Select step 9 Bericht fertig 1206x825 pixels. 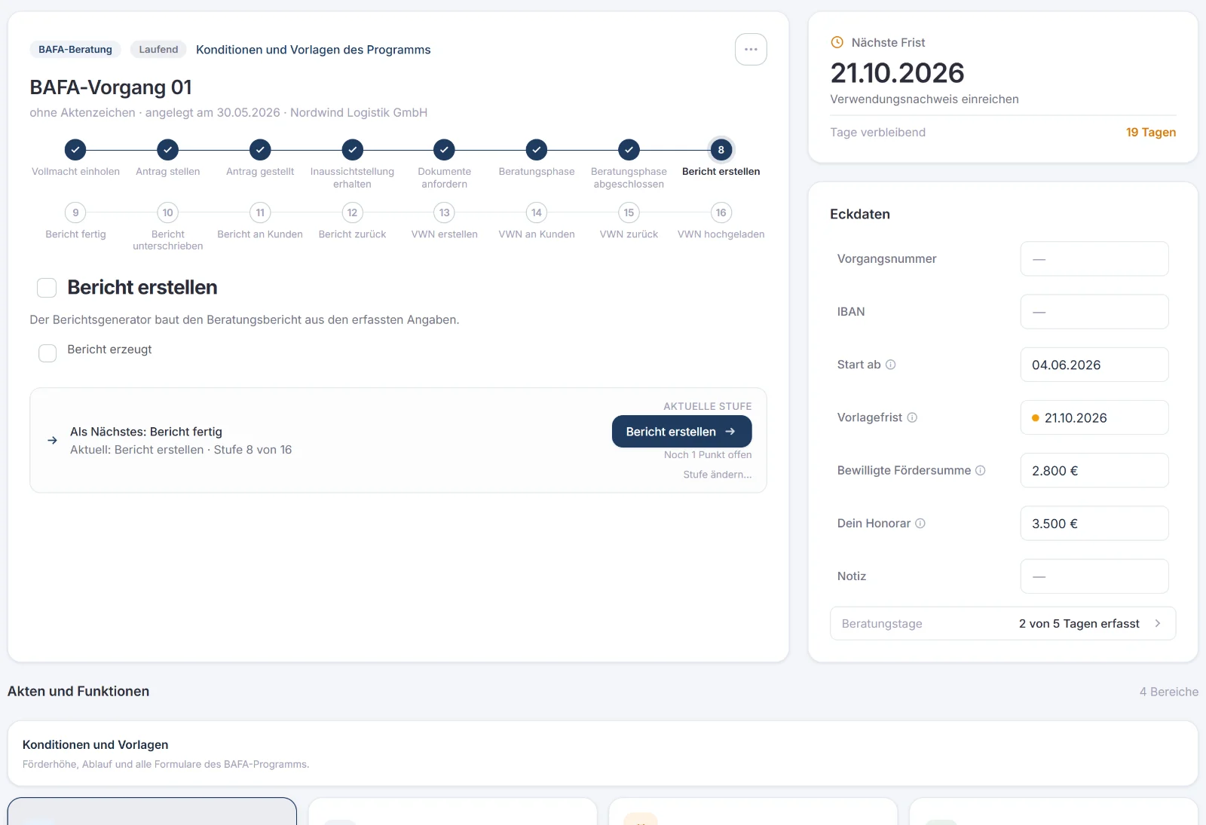click(x=75, y=212)
